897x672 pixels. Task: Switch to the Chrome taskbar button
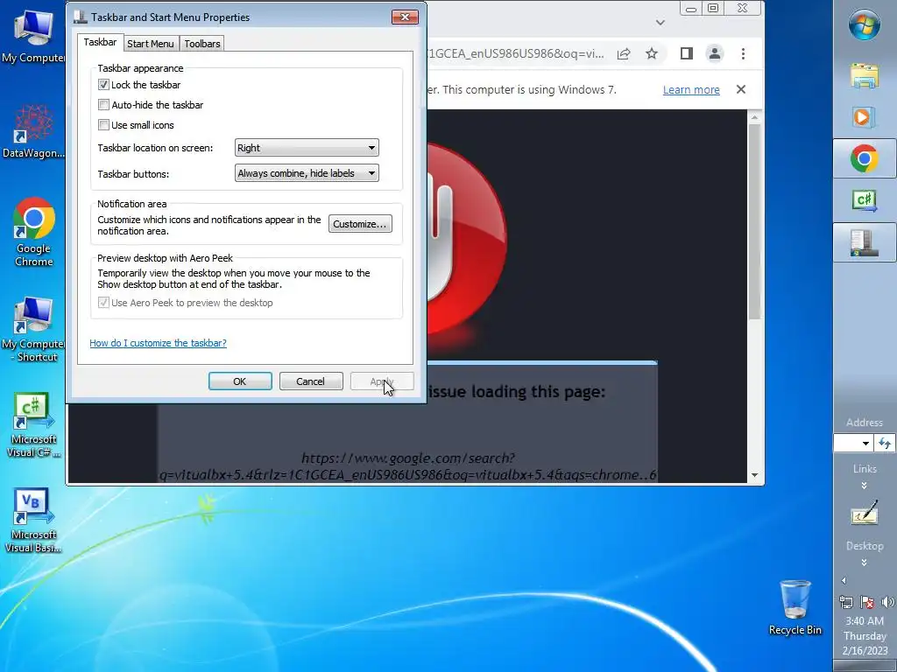865,158
